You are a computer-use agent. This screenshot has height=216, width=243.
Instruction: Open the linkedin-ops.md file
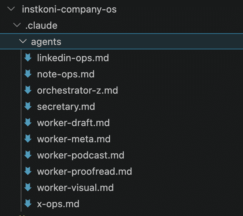click(x=73, y=58)
